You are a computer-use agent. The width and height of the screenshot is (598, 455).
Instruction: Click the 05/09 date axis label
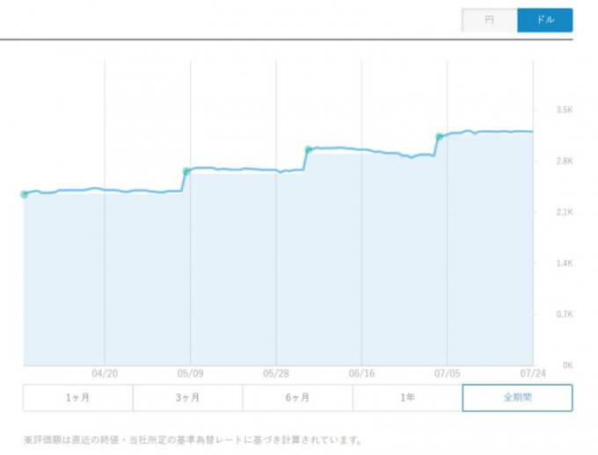pos(190,373)
